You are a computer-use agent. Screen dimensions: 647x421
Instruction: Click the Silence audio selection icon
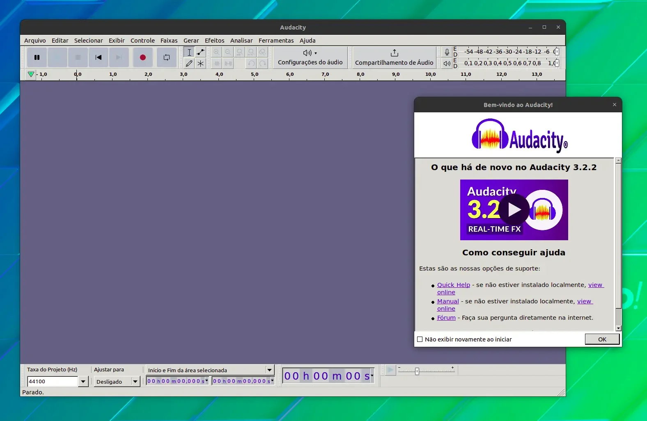pyautogui.click(x=228, y=63)
